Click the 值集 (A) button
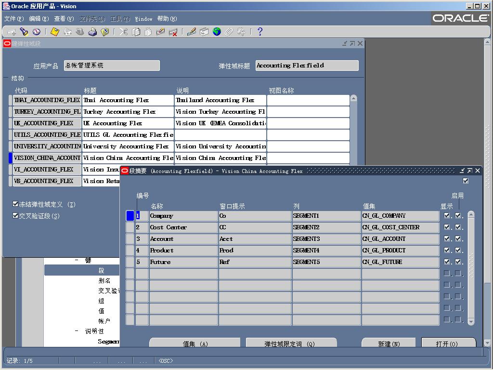 point(195,343)
